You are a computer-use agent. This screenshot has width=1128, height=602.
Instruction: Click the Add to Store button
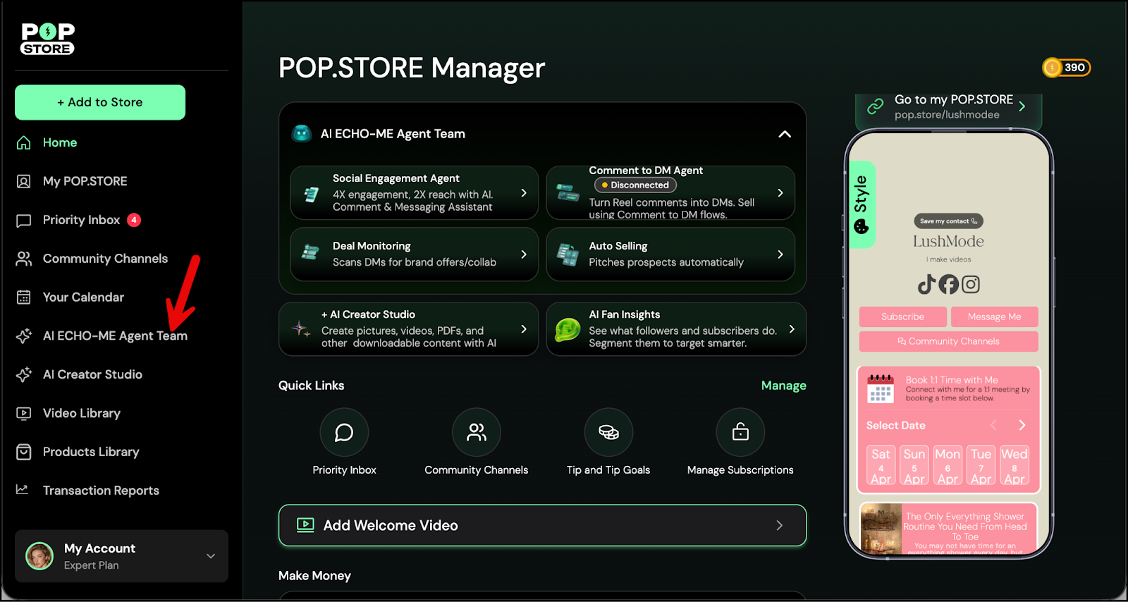click(x=100, y=102)
